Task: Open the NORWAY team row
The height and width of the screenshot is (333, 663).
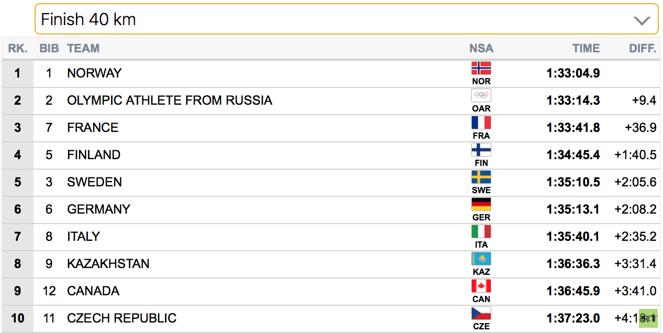Action: pos(331,73)
